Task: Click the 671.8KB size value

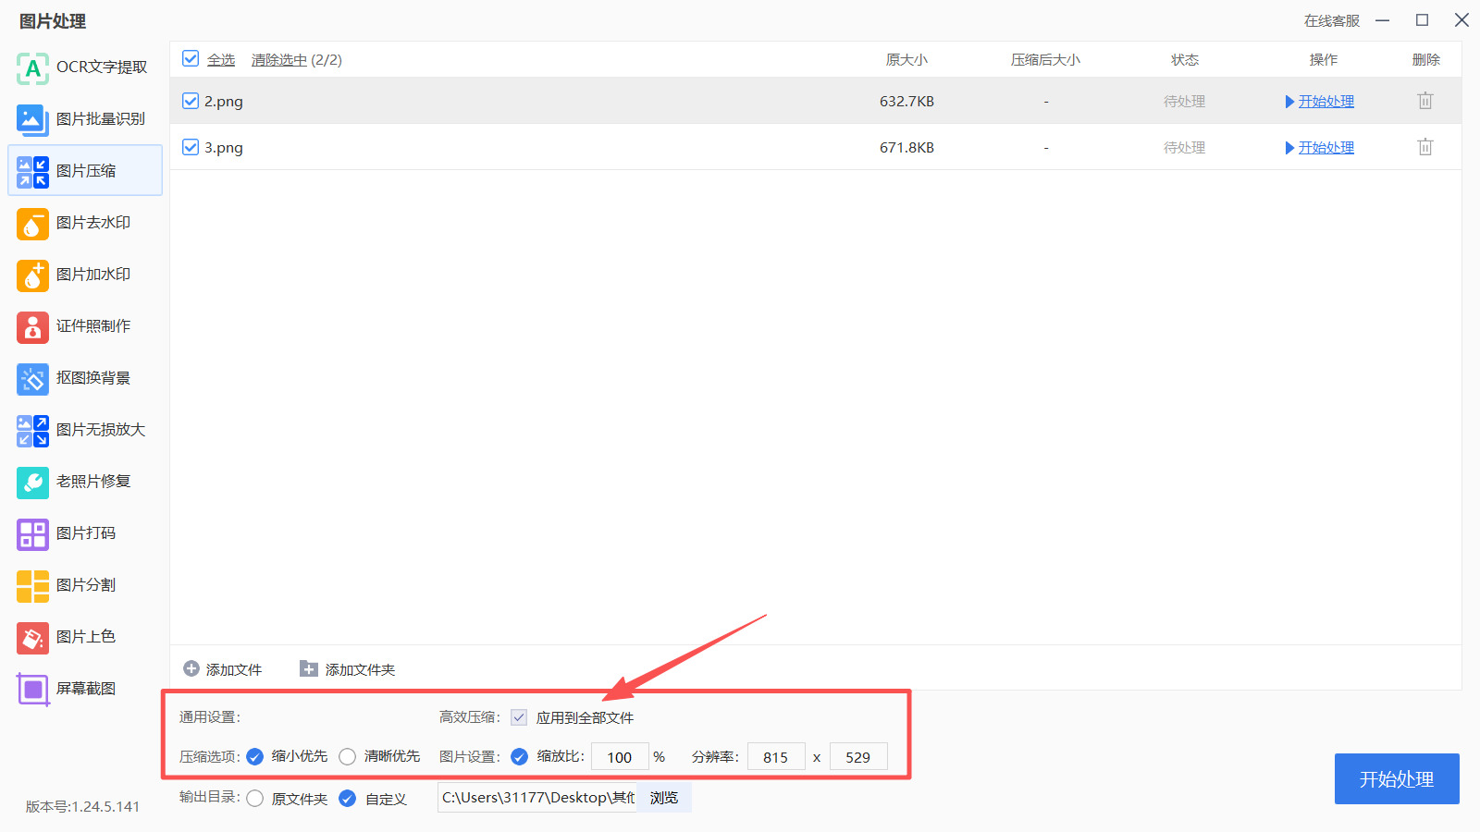Action: pyautogui.click(x=906, y=148)
